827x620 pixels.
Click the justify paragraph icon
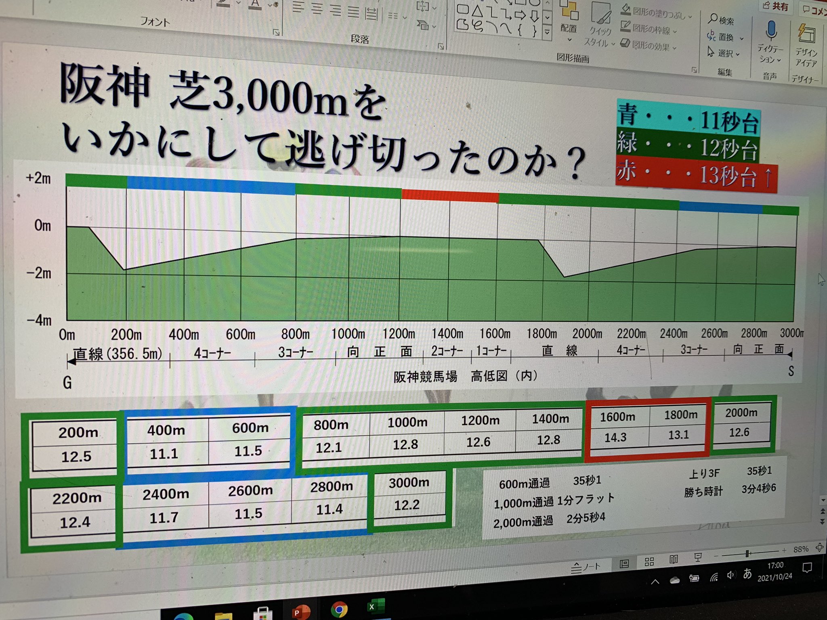353,12
